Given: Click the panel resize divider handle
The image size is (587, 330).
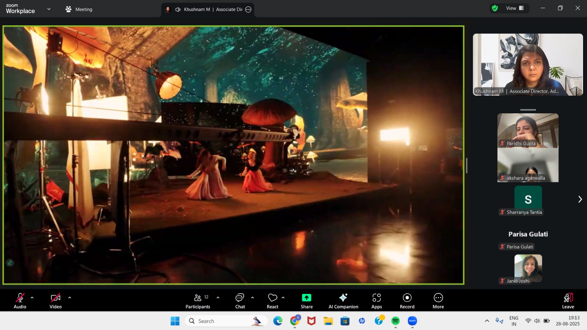Looking at the screenshot, I should pos(467,166).
